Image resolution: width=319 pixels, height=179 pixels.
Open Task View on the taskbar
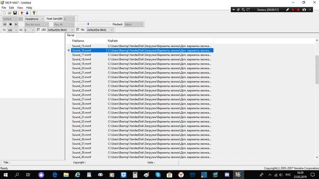click(28, 175)
